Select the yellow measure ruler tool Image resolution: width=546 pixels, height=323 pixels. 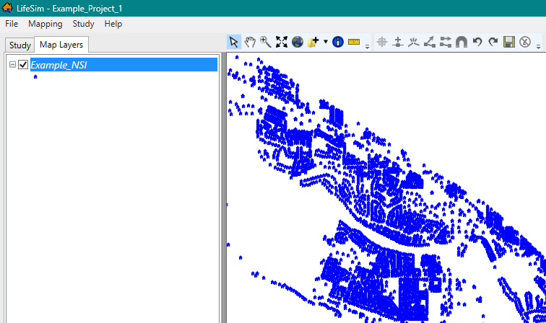(x=354, y=42)
